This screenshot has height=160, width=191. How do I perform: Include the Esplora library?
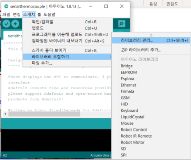click(151, 79)
